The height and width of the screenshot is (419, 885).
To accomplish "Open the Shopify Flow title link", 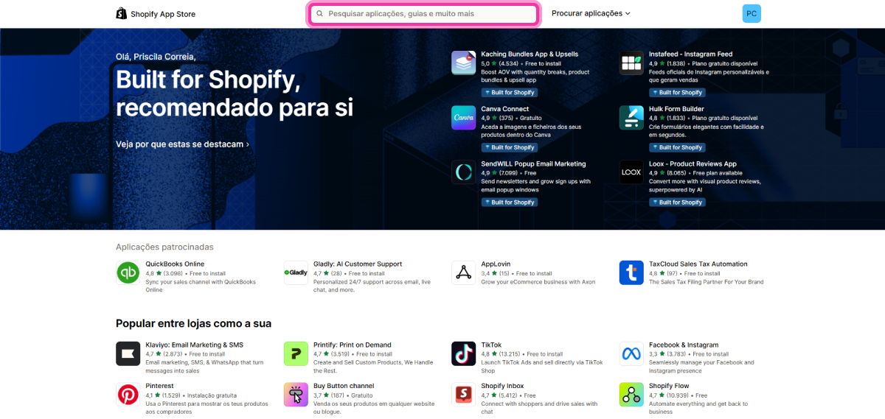I will tap(669, 386).
